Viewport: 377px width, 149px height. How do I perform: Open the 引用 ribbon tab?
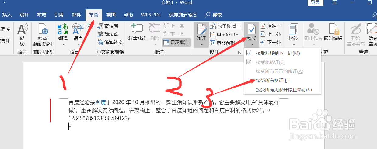pyautogui.click(x=59, y=15)
